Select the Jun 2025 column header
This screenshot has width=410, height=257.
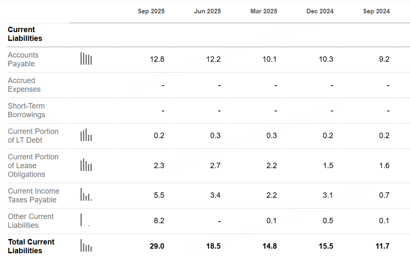tap(207, 11)
